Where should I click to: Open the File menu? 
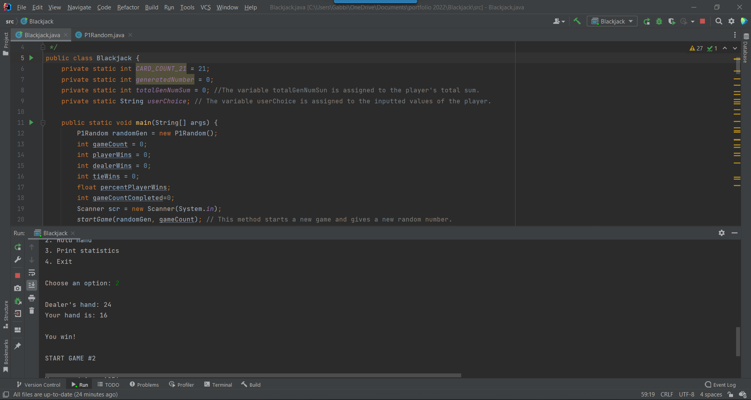(x=22, y=7)
